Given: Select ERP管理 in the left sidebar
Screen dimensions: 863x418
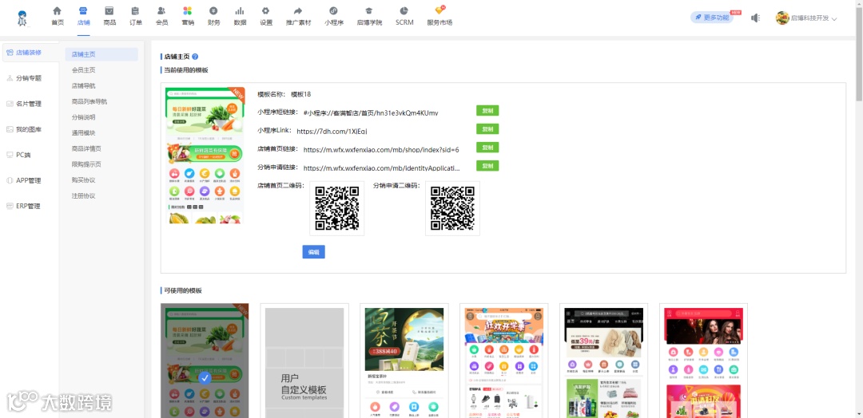Looking at the screenshot, I should coord(30,207).
